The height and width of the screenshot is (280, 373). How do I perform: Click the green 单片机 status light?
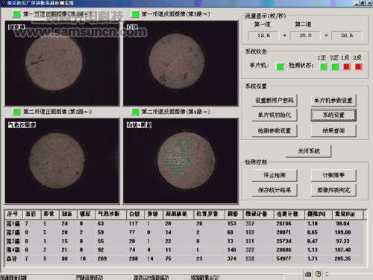pos(280,66)
